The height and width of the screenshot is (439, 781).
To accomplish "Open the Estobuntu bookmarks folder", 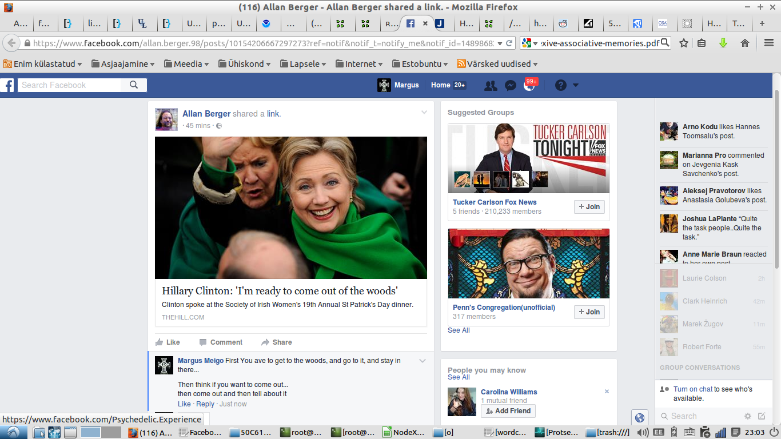I will [420, 64].
